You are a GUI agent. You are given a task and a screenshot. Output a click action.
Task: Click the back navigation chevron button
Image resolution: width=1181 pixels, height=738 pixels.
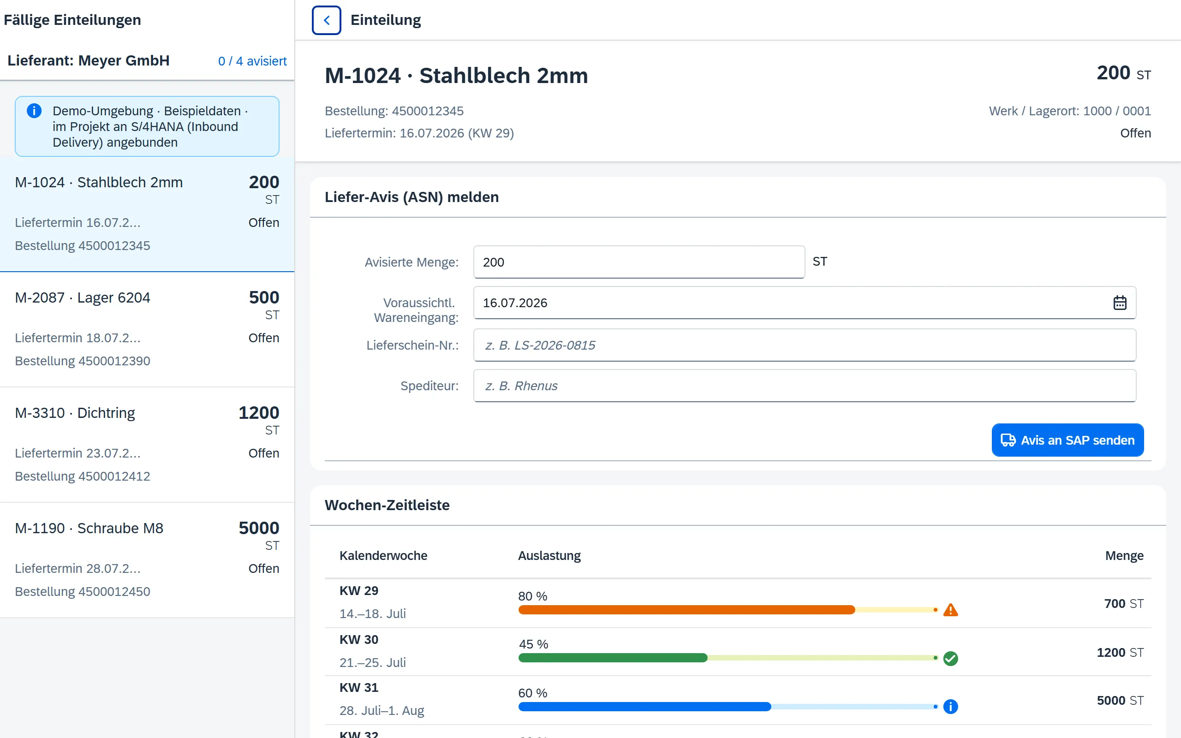(x=326, y=20)
